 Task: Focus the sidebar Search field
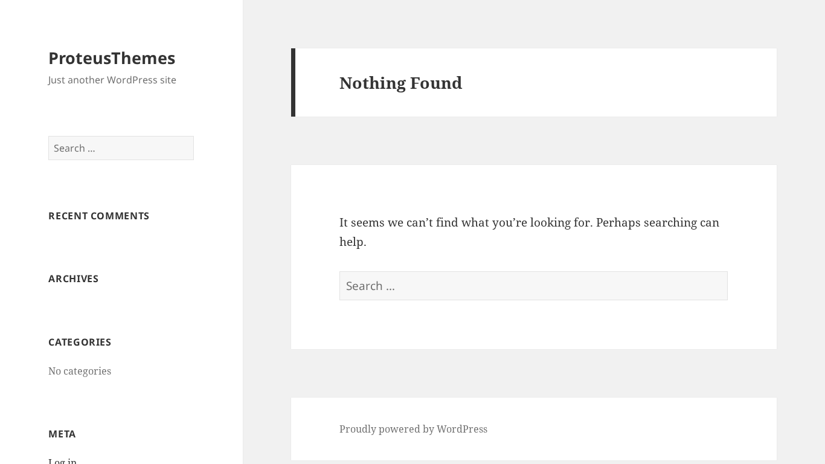tap(121, 148)
